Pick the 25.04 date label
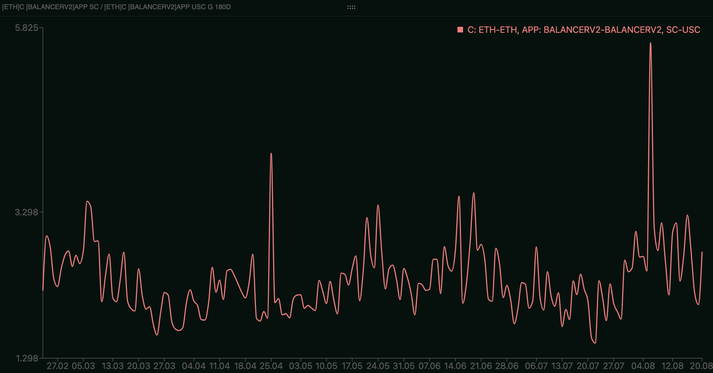 (x=271, y=366)
